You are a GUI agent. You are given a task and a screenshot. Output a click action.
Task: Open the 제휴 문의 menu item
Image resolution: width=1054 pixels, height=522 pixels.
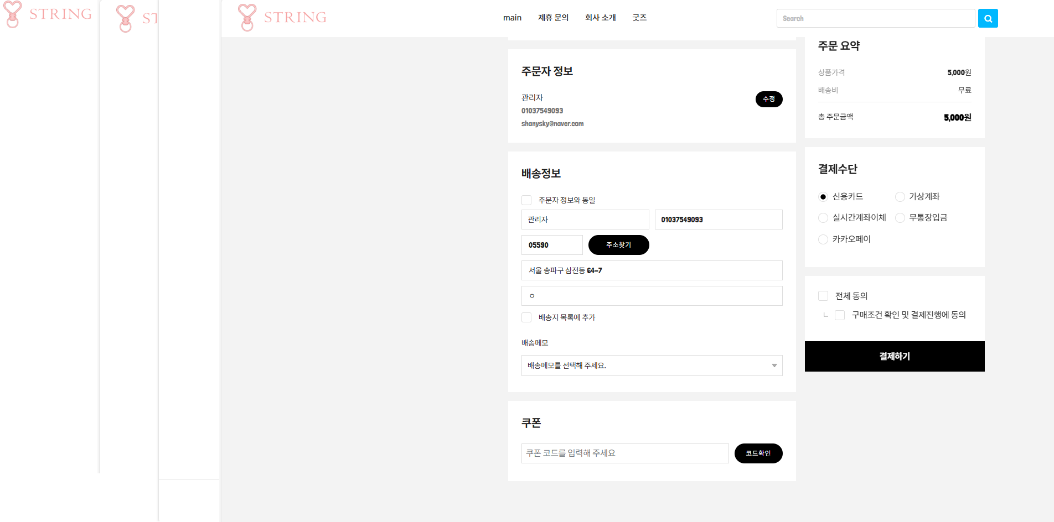(553, 18)
